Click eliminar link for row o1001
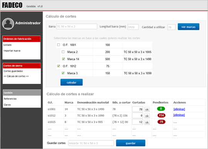 [x=179, y=109]
